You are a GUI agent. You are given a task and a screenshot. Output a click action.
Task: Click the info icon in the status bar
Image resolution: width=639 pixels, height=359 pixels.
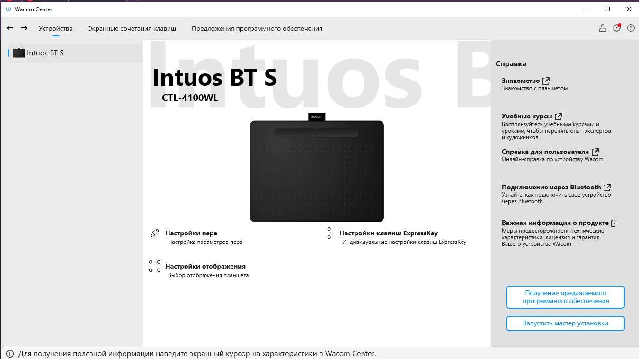click(9, 354)
